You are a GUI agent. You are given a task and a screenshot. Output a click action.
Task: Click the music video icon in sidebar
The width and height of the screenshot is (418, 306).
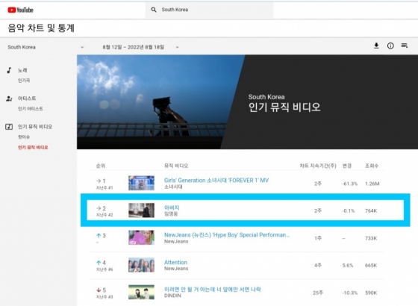tap(9, 127)
